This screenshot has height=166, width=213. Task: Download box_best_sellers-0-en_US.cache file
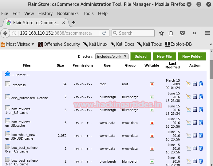pyautogui.click(x=195, y=149)
